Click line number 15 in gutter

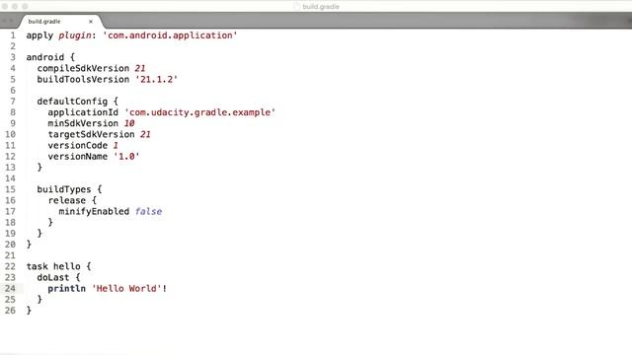pos(10,189)
